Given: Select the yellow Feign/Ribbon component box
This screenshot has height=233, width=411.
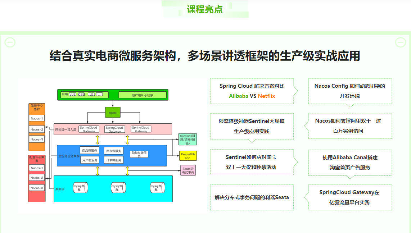Looking at the screenshot, I should [188, 155].
